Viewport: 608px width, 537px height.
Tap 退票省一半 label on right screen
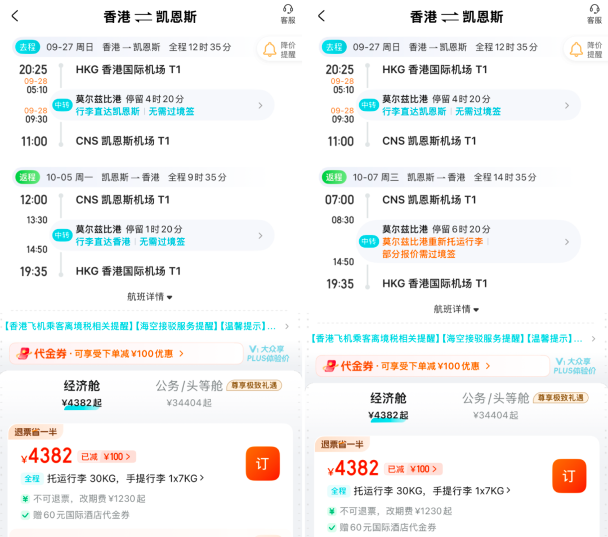tap(342, 444)
